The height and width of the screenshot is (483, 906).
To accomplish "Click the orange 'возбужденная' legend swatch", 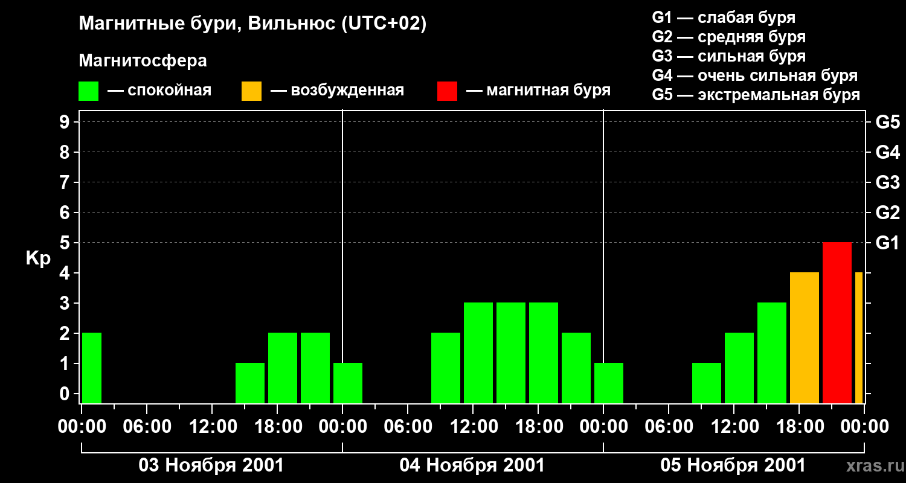I will [251, 91].
